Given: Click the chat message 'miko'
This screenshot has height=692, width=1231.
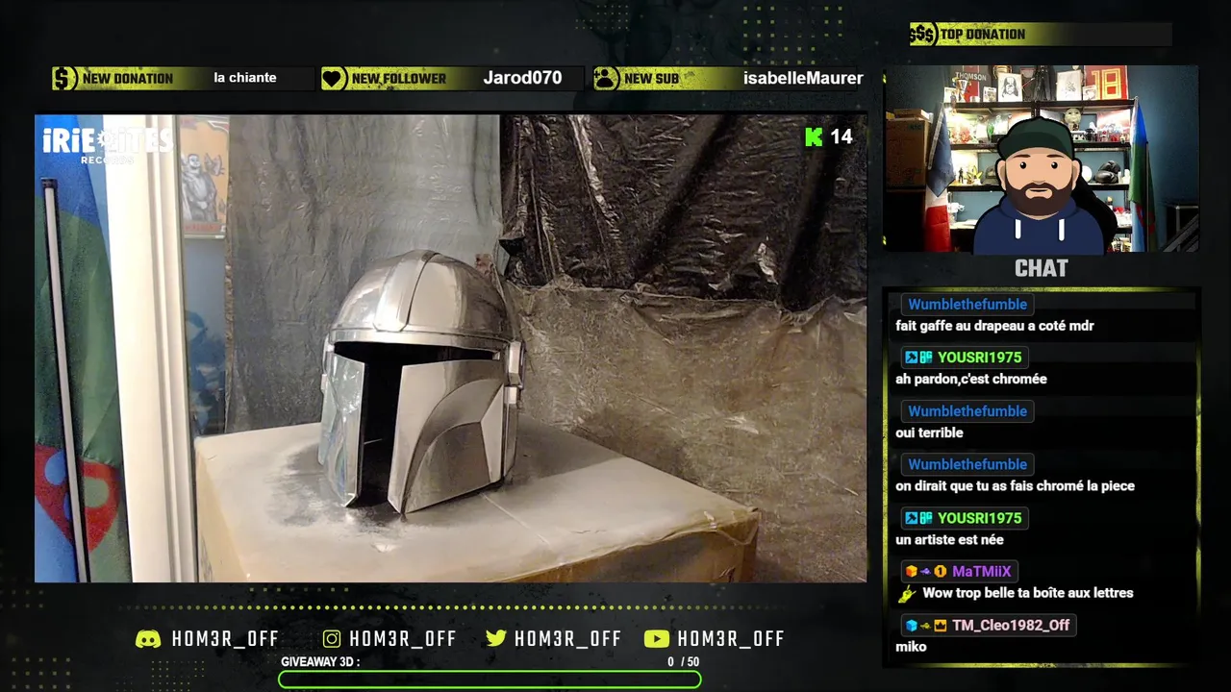Looking at the screenshot, I should coord(911,647).
